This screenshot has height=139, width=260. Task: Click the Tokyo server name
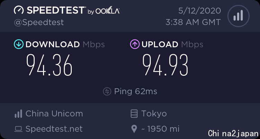154,114
